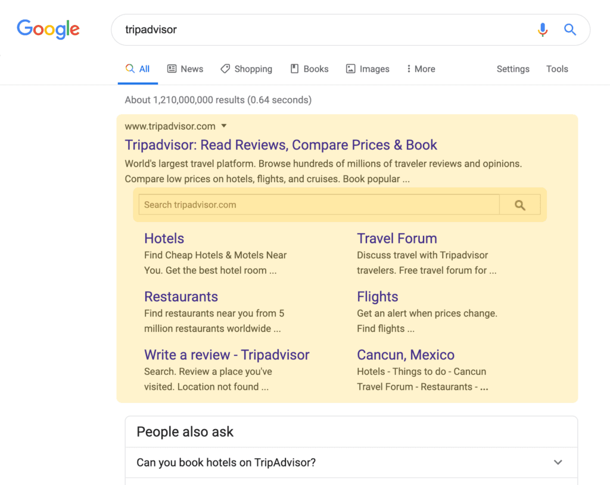The height and width of the screenshot is (485, 610).
Task: Click 'Discuss travel with Tripadvisor' snippet
Action: 422,255
